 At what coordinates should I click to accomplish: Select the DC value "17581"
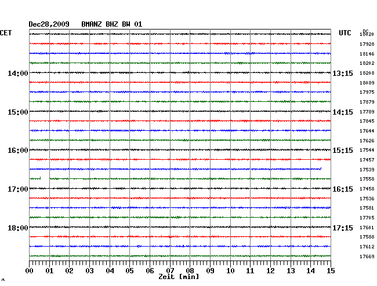[x=367, y=208]
